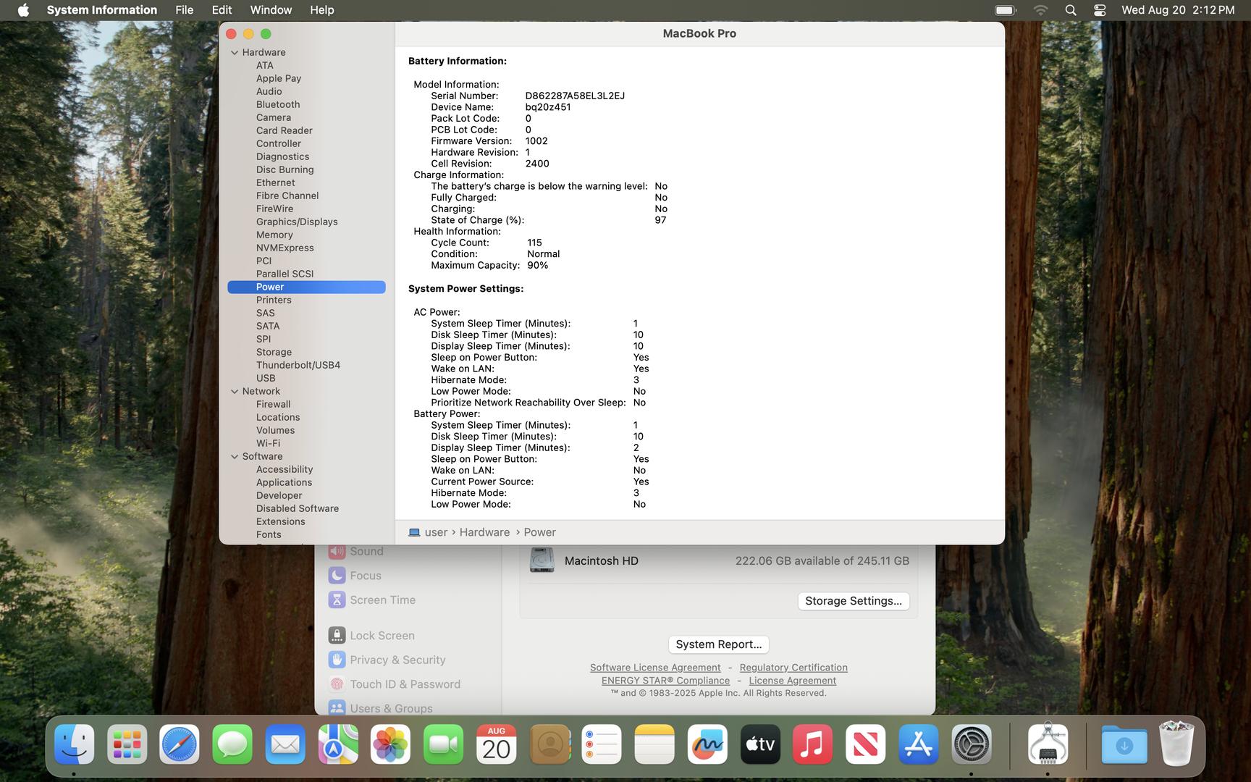
Task: Open Calendar showing Aug 20 in the Dock
Action: coord(497,744)
